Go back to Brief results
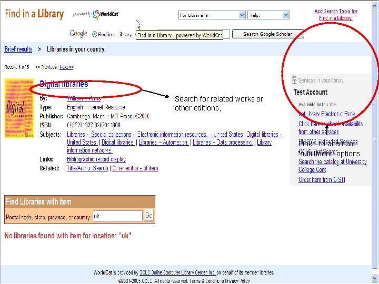The image size is (379, 284). 18,49
